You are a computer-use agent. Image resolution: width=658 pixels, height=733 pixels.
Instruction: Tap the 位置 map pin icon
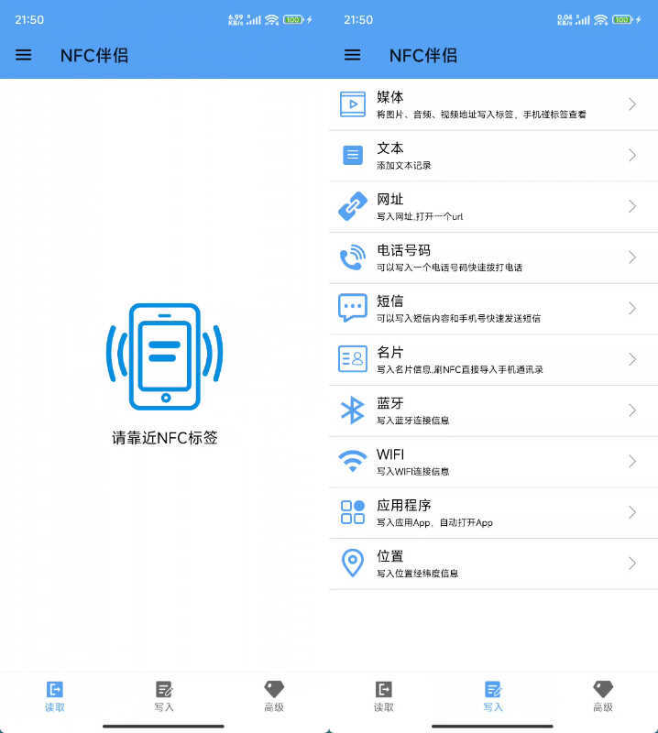point(353,563)
